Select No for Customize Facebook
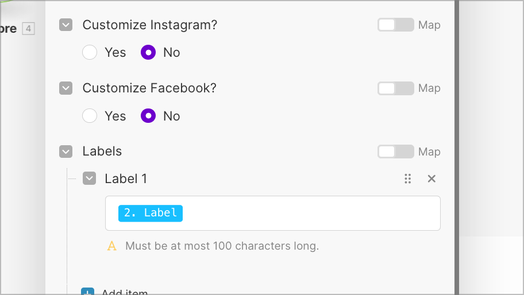 coord(148,116)
